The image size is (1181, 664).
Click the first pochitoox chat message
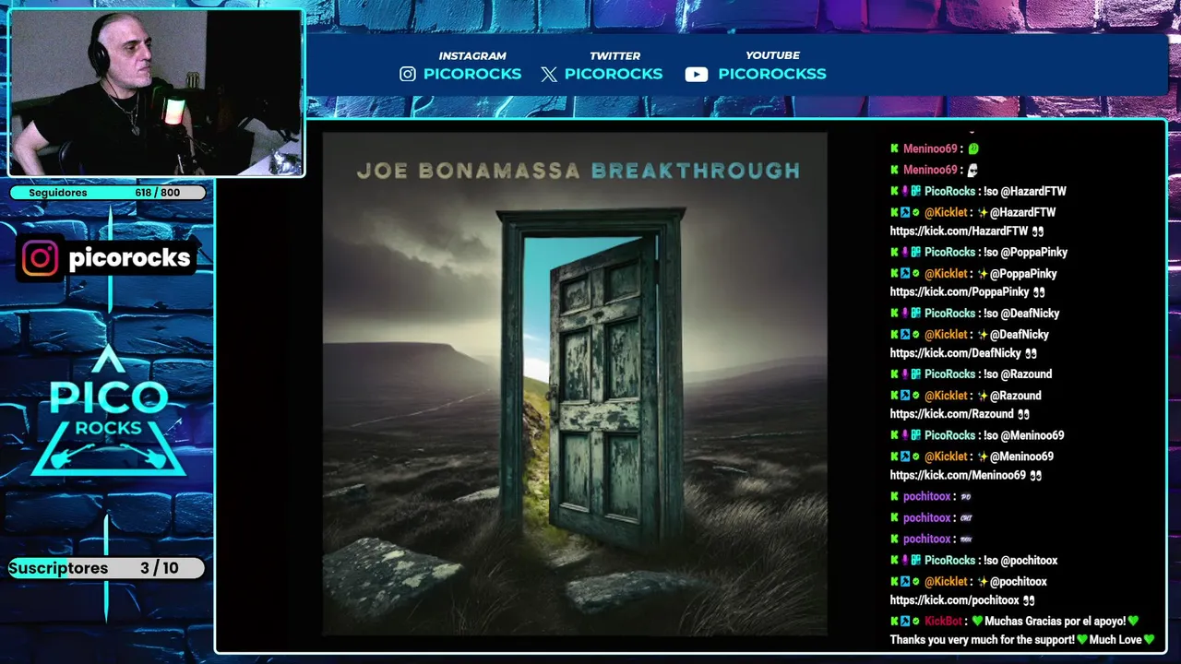930,497
